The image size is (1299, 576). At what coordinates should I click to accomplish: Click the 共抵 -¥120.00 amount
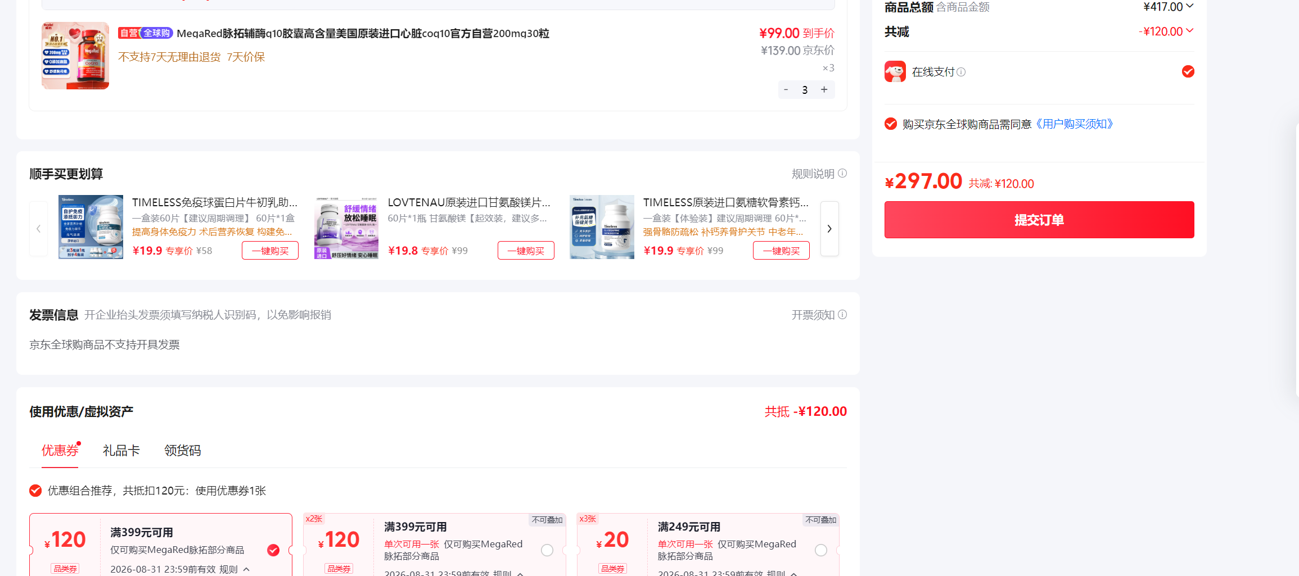tap(806, 411)
